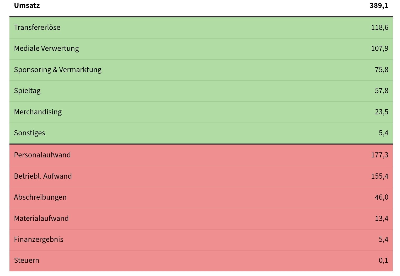Click the total value 389,1
The image size is (400, 276).
tap(379, 6)
